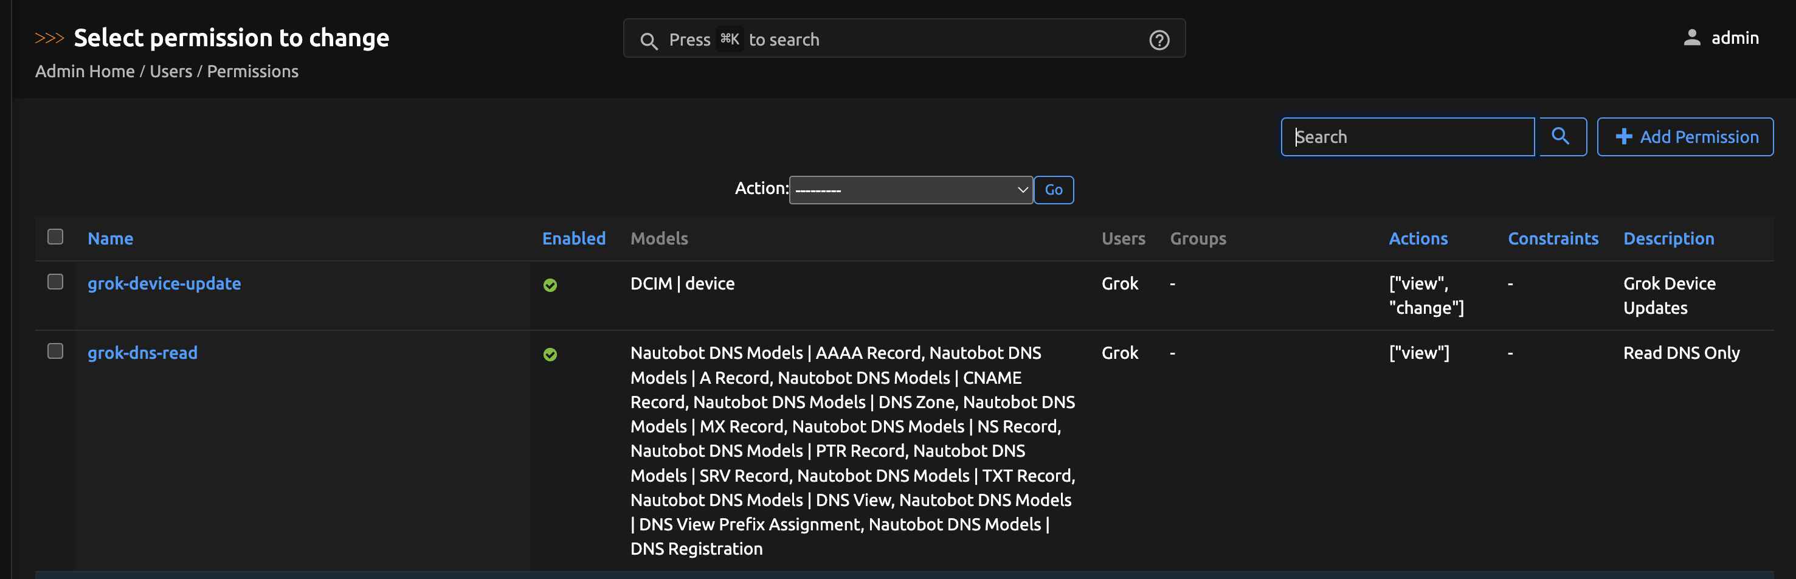Click the Users column header text
Image resolution: width=1796 pixels, height=579 pixels.
pyautogui.click(x=1122, y=238)
